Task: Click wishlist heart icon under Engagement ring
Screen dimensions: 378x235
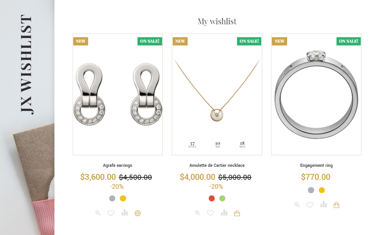Action: (310, 205)
